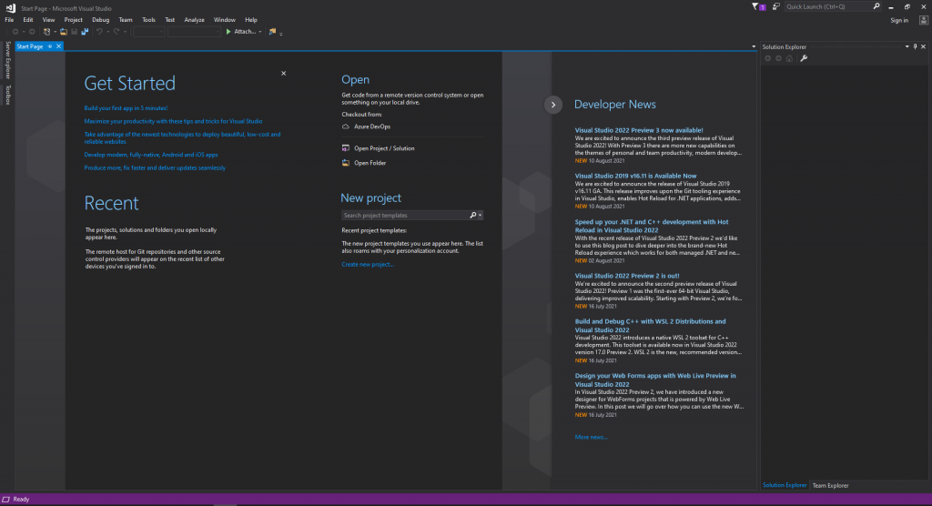932x506 pixels.
Task: Open the Team menu
Action: coord(126,20)
